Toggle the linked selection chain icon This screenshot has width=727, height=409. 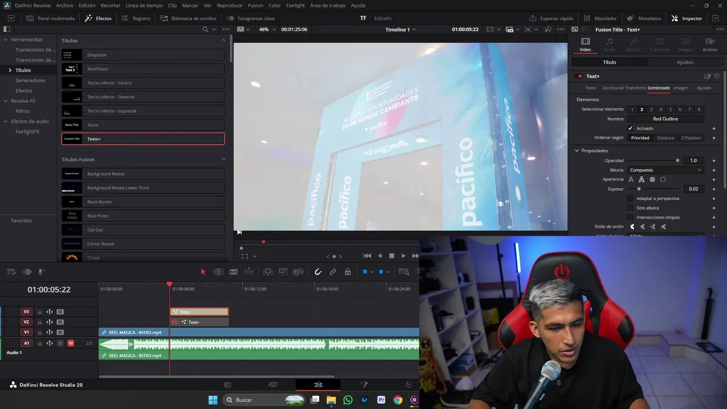tap(333, 272)
